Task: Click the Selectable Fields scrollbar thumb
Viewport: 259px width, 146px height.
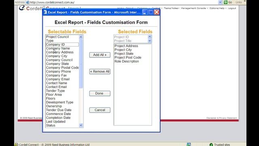Action: [x=81, y=64]
